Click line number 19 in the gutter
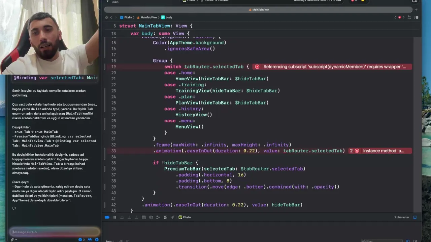 113,67
